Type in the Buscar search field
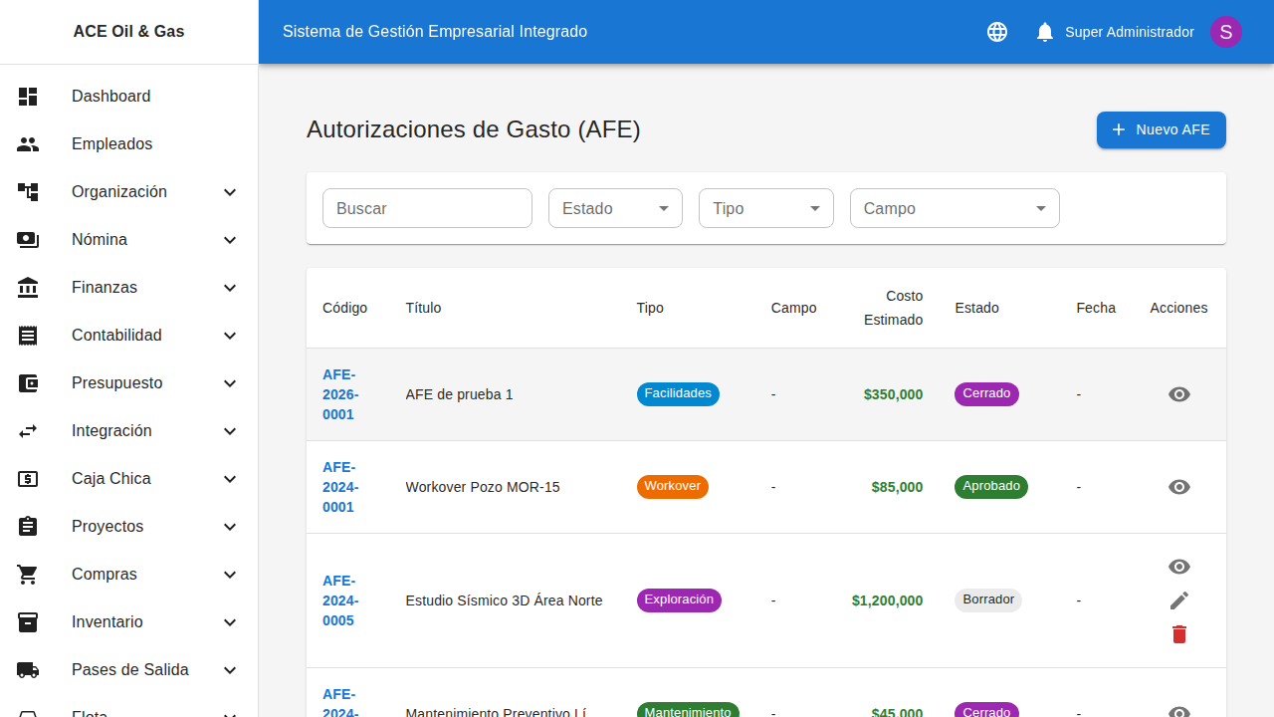1274x717 pixels. pos(427,208)
